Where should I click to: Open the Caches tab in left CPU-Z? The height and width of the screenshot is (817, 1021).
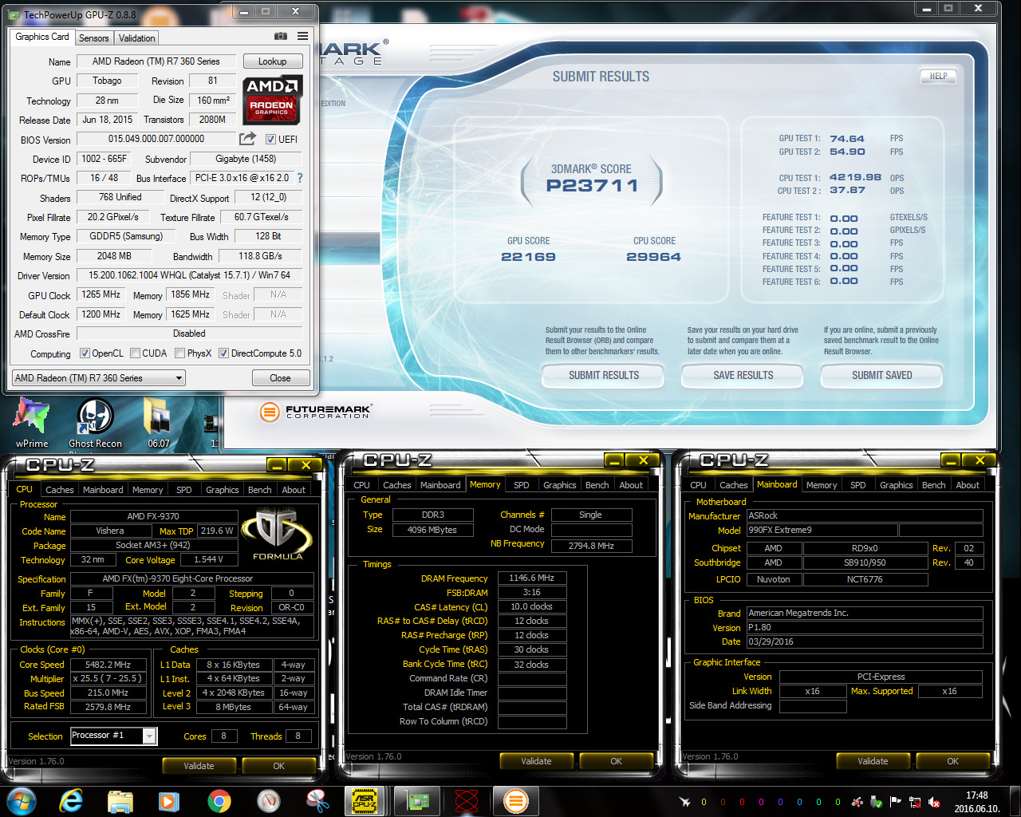[x=59, y=490]
